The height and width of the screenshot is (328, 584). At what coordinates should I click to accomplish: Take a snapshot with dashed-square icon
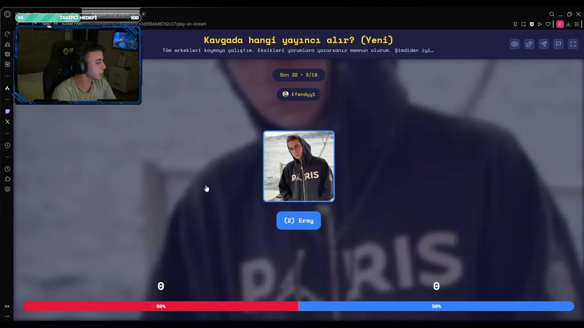pyautogui.click(x=523, y=24)
